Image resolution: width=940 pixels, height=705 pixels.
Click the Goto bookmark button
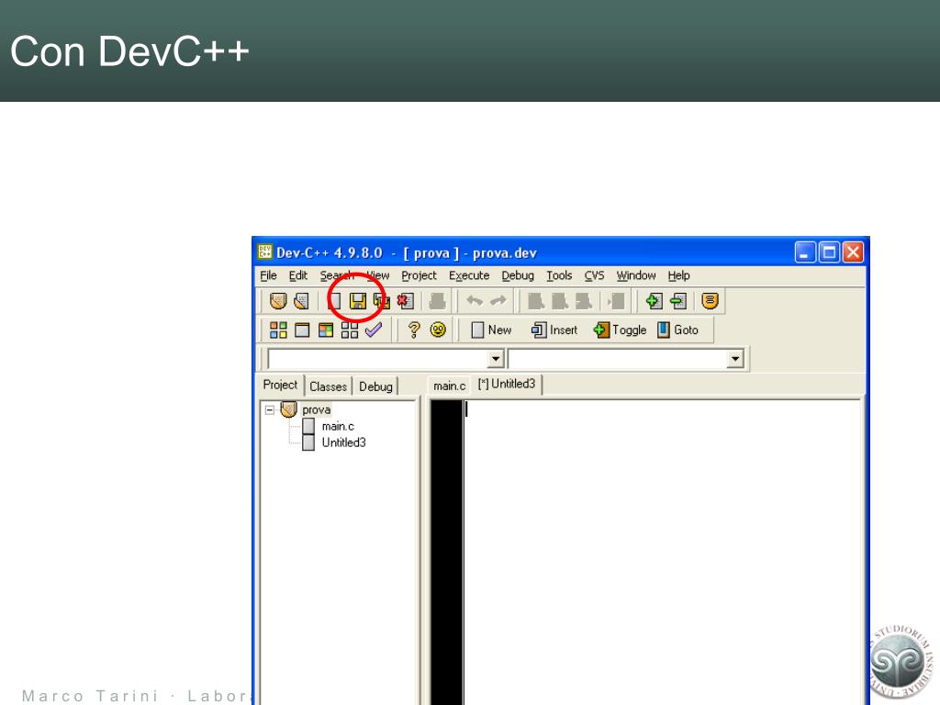(x=678, y=330)
